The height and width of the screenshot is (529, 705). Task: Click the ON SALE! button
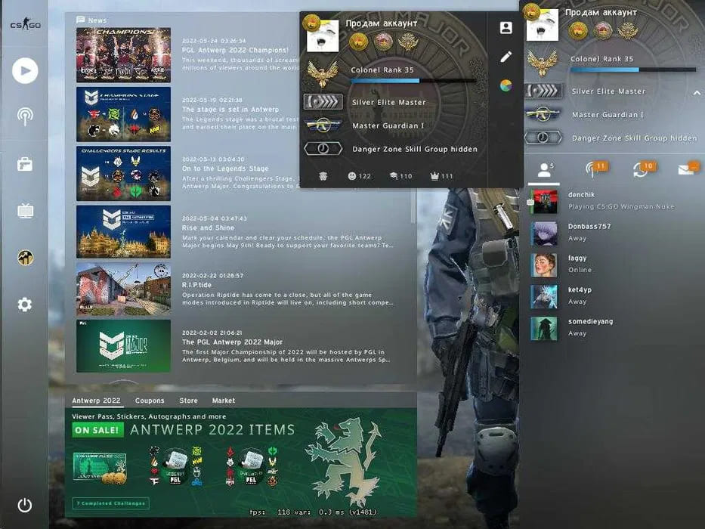97,430
